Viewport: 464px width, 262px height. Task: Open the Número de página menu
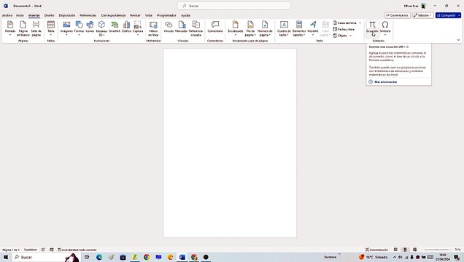265,28
